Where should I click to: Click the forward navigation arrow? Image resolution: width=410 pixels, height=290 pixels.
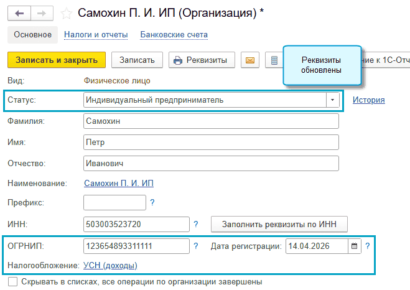click(42, 12)
